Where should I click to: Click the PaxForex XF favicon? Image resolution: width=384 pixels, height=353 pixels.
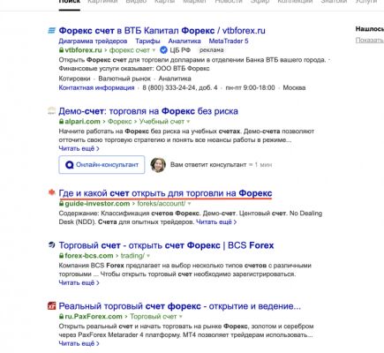pyautogui.click(x=51, y=306)
